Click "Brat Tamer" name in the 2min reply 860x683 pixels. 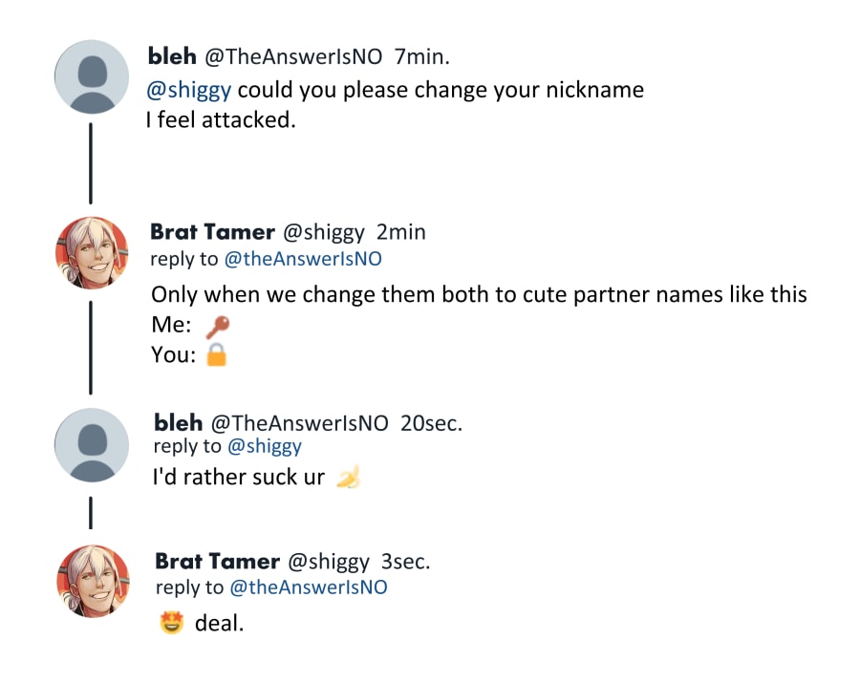(x=212, y=232)
